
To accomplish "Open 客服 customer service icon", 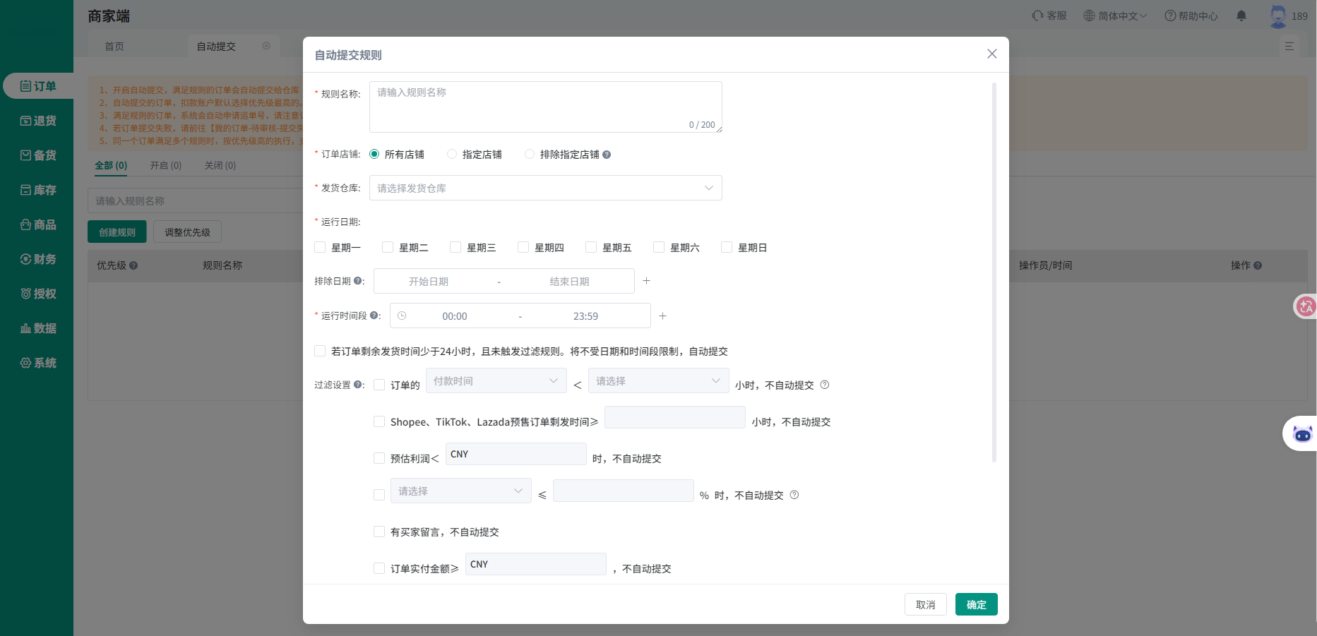I will (x=1049, y=16).
